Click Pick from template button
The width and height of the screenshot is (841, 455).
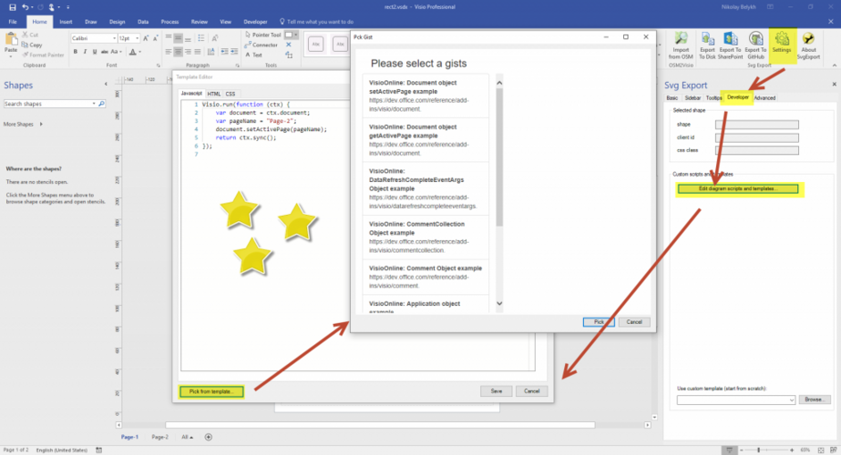(211, 391)
